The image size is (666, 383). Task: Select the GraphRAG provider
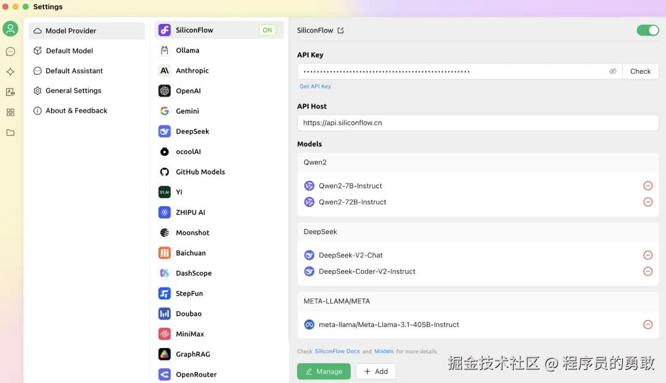pyautogui.click(x=218, y=354)
